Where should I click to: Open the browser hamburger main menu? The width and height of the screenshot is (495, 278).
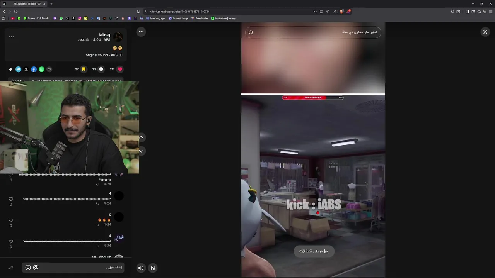click(491, 12)
